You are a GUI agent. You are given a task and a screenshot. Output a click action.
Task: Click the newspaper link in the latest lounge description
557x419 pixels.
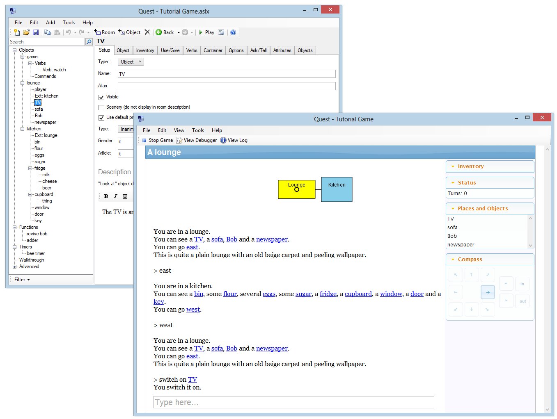272,348
